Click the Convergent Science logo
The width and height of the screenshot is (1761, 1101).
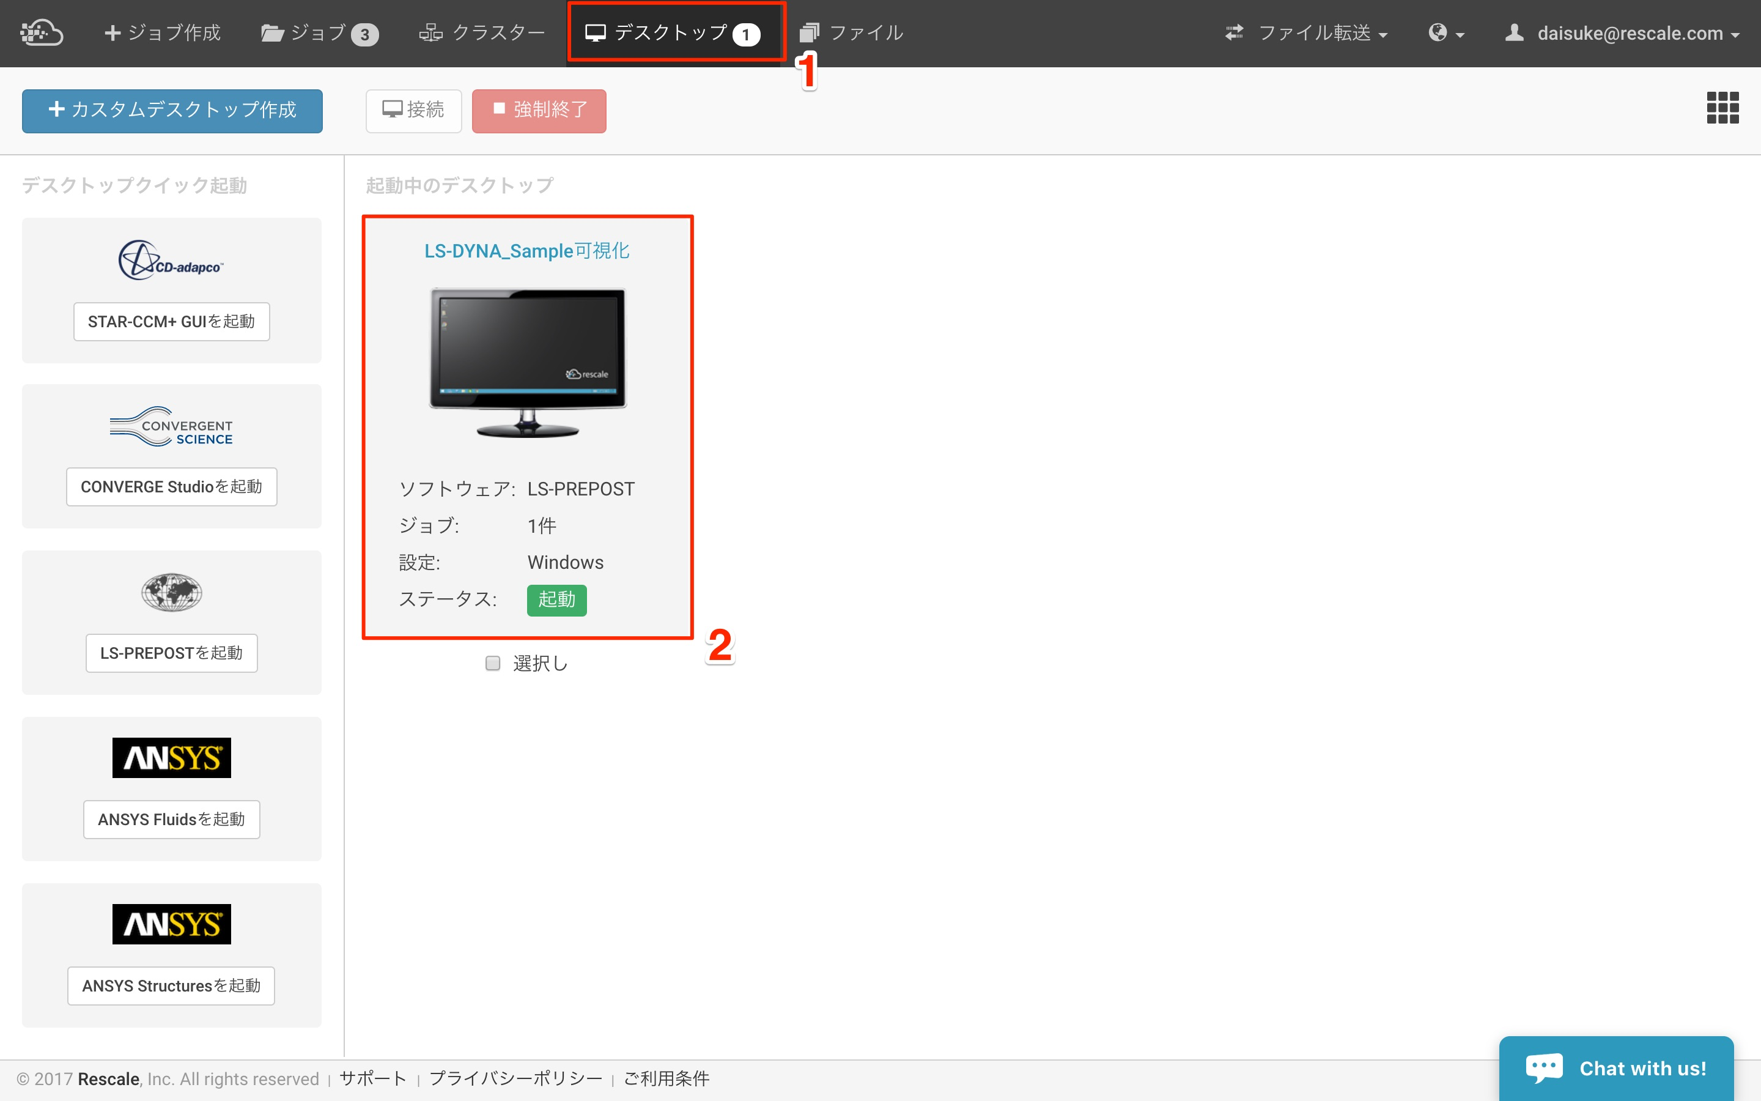pyautogui.click(x=171, y=427)
